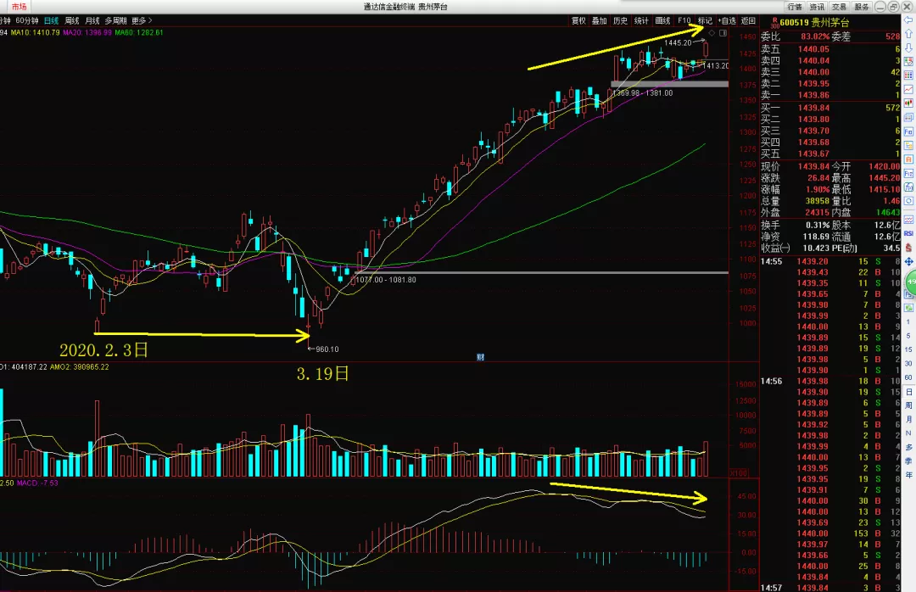This screenshot has height=592, width=916.
Task: Select the 60 minute period in sidebar
Action: coord(908,377)
